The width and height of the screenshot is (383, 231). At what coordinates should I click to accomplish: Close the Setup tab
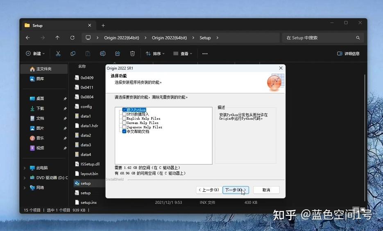(x=90, y=25)
